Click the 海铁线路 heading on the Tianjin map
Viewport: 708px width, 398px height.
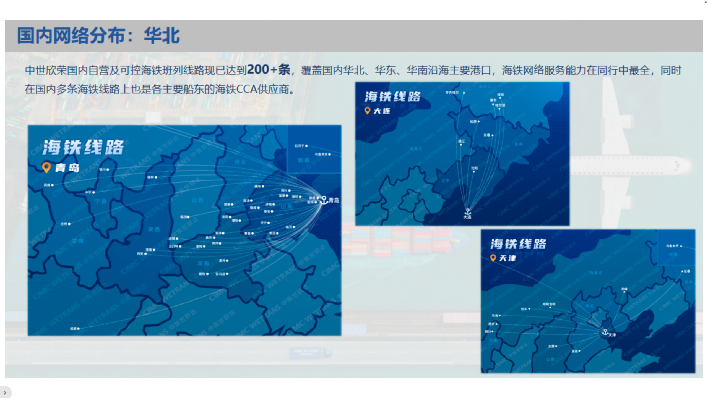(x=518, y=244)
